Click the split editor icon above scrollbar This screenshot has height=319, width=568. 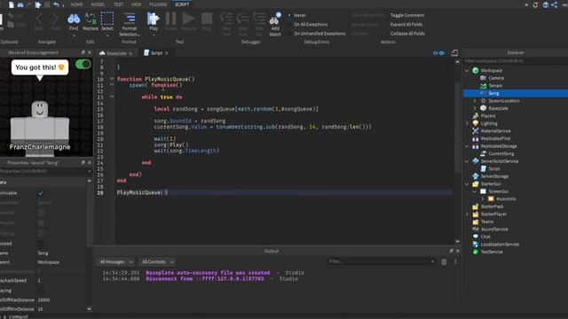point(454,53)
